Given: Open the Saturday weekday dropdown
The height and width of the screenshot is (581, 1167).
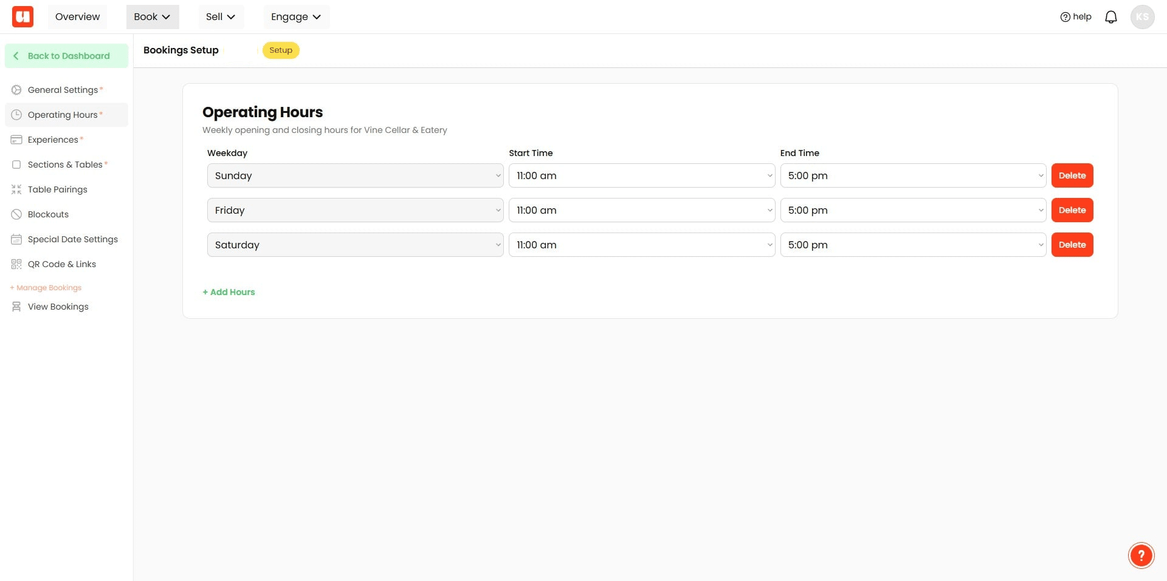Looking at the screenshot, I should (x=355, y=245).
